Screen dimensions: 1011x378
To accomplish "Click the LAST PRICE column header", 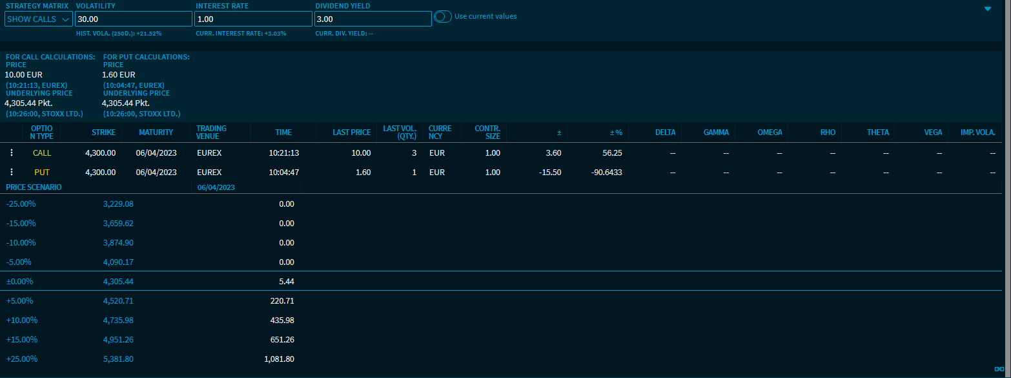I will (x=351, y=132).
